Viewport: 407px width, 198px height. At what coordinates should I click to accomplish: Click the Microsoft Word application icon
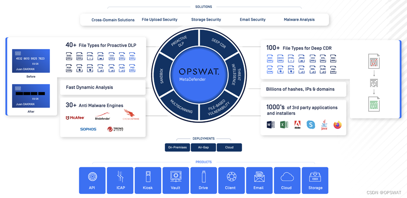coord(271,125)
